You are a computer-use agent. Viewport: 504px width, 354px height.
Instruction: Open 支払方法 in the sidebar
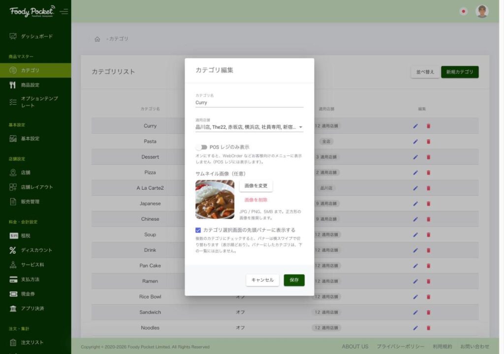click(x=35, y=279)
